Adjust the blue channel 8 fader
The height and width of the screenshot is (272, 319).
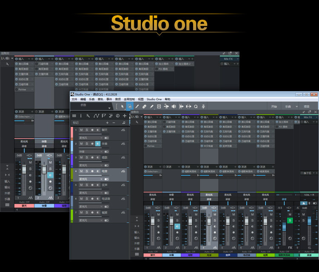pyautogui.click(x=284, y=227)
